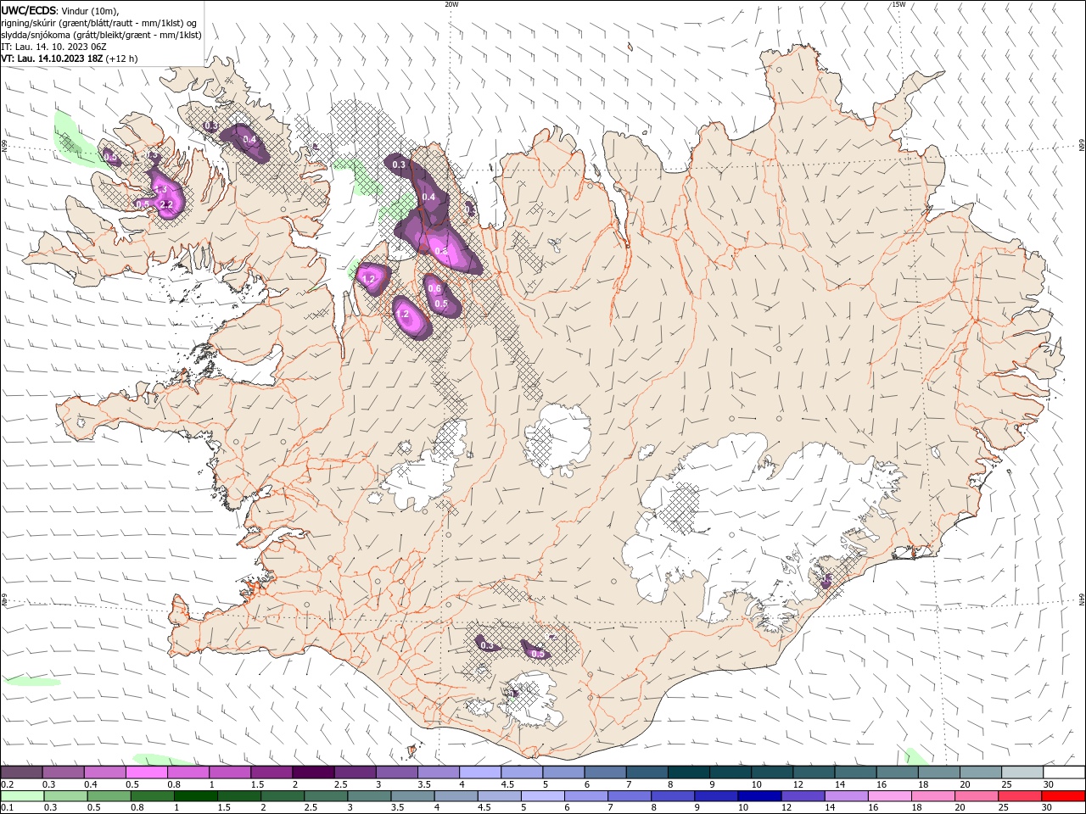Click the pale grey 25 swatch, upper legend
This screenshot has height=814, width=1086.
1022,772
